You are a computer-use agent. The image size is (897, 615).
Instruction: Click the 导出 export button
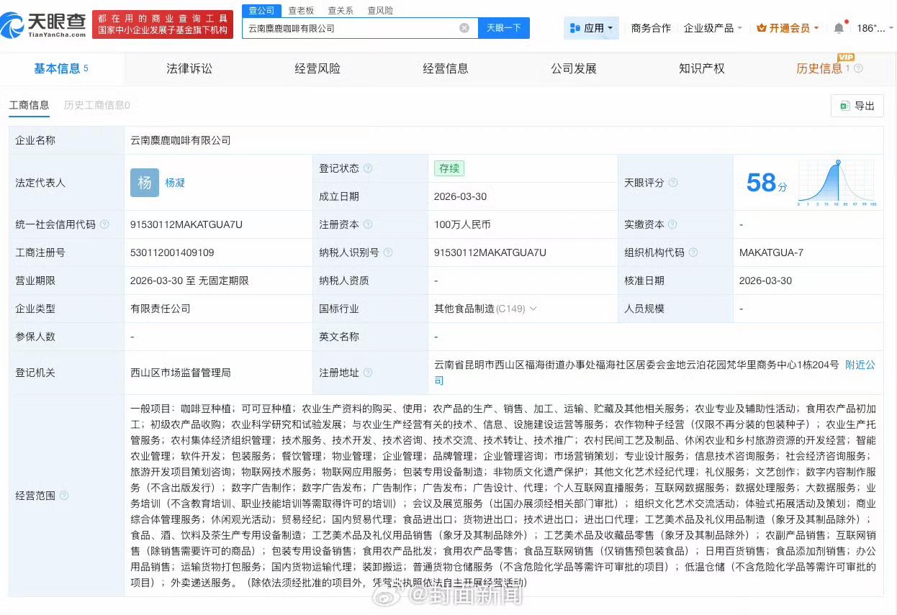(857, 106)
